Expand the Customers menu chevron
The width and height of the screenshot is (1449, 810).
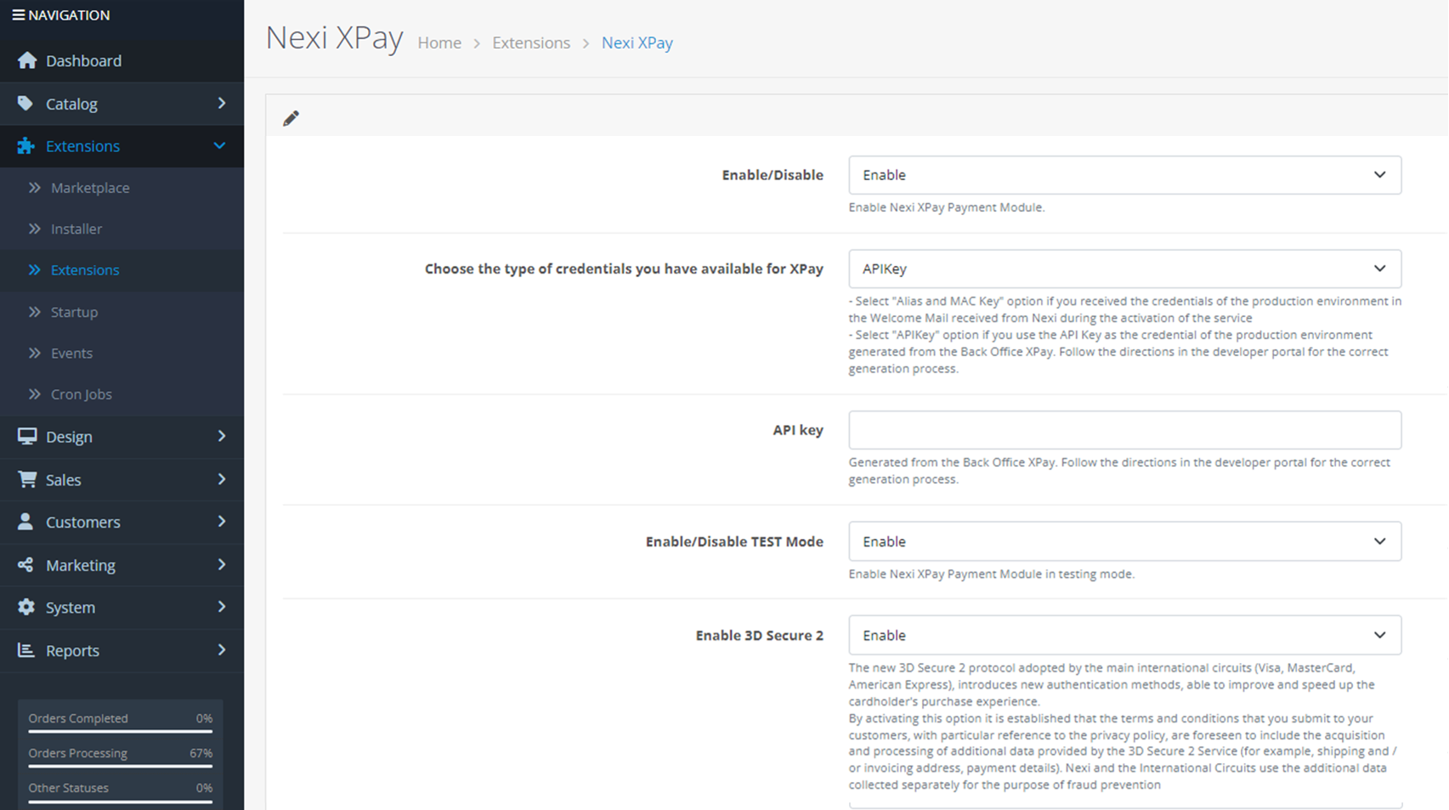click(222, 522)
